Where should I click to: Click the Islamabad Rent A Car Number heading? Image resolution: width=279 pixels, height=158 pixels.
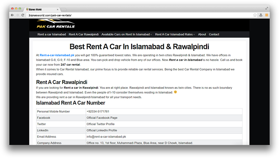70,103
